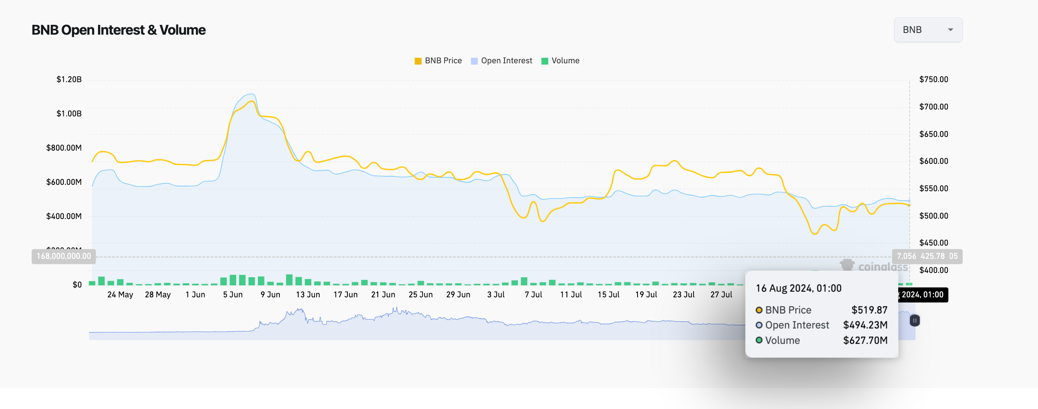This screenshot has height=409, width=1038.
Task: Toggle the BNB Price legend series
Action: click(x=438, y=61)
